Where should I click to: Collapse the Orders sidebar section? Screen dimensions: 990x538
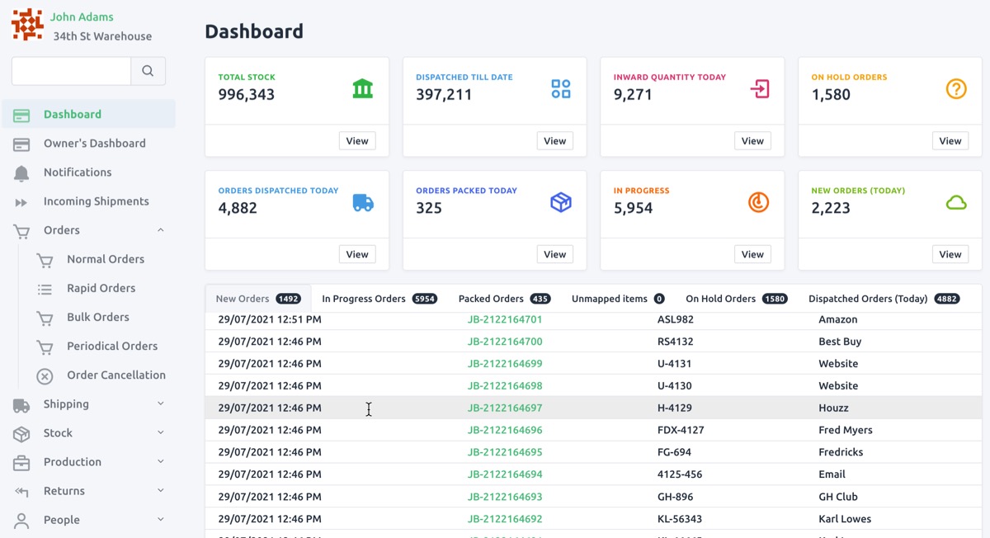coord(160,230)
